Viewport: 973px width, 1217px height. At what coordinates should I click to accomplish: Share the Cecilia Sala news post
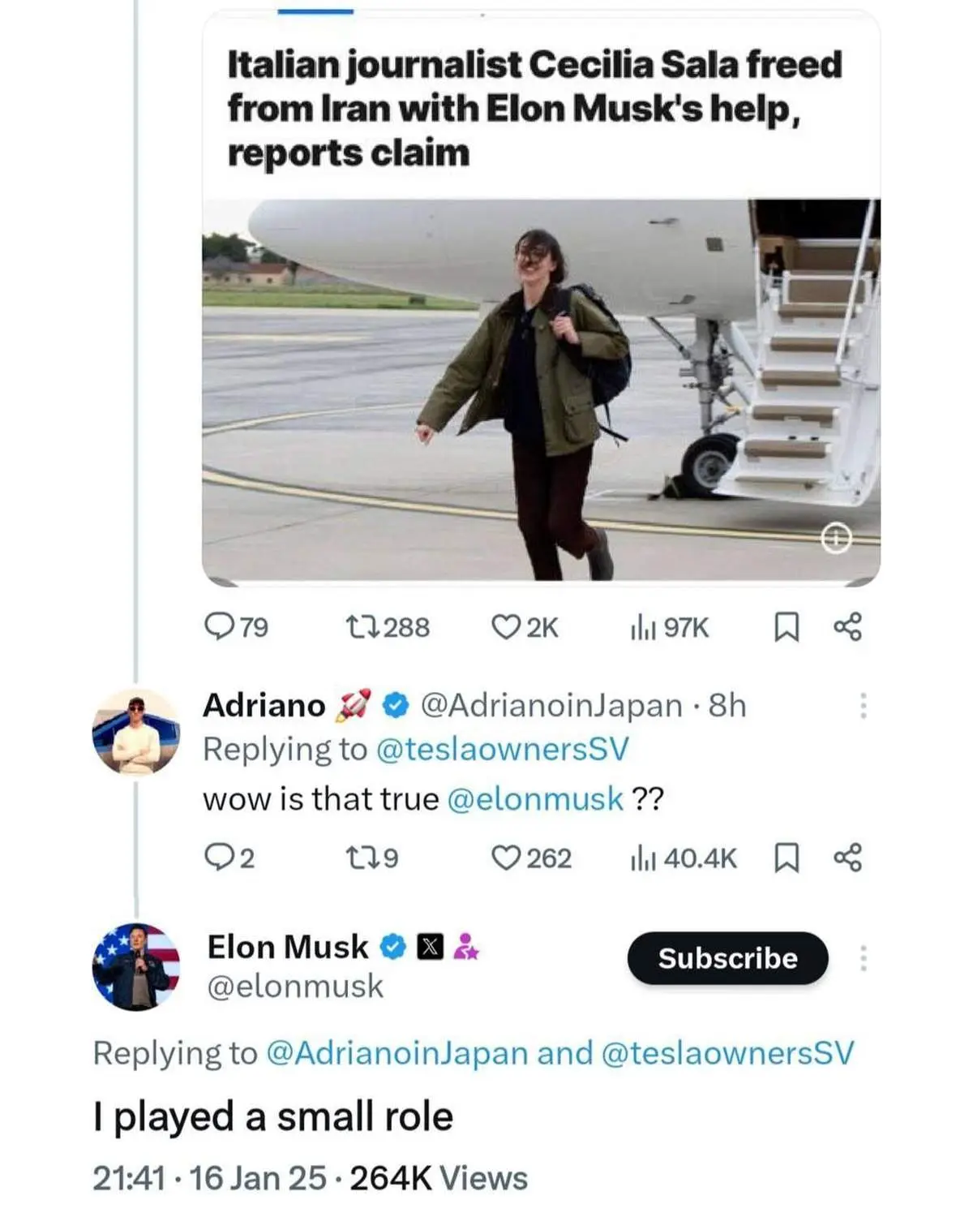[x=847, y=626]
